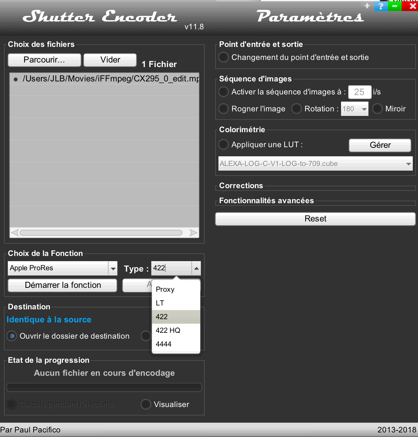Click the file list horizontal scrollbar
Viewport: 418px width, 437px height.
click(x=101, y=233)
